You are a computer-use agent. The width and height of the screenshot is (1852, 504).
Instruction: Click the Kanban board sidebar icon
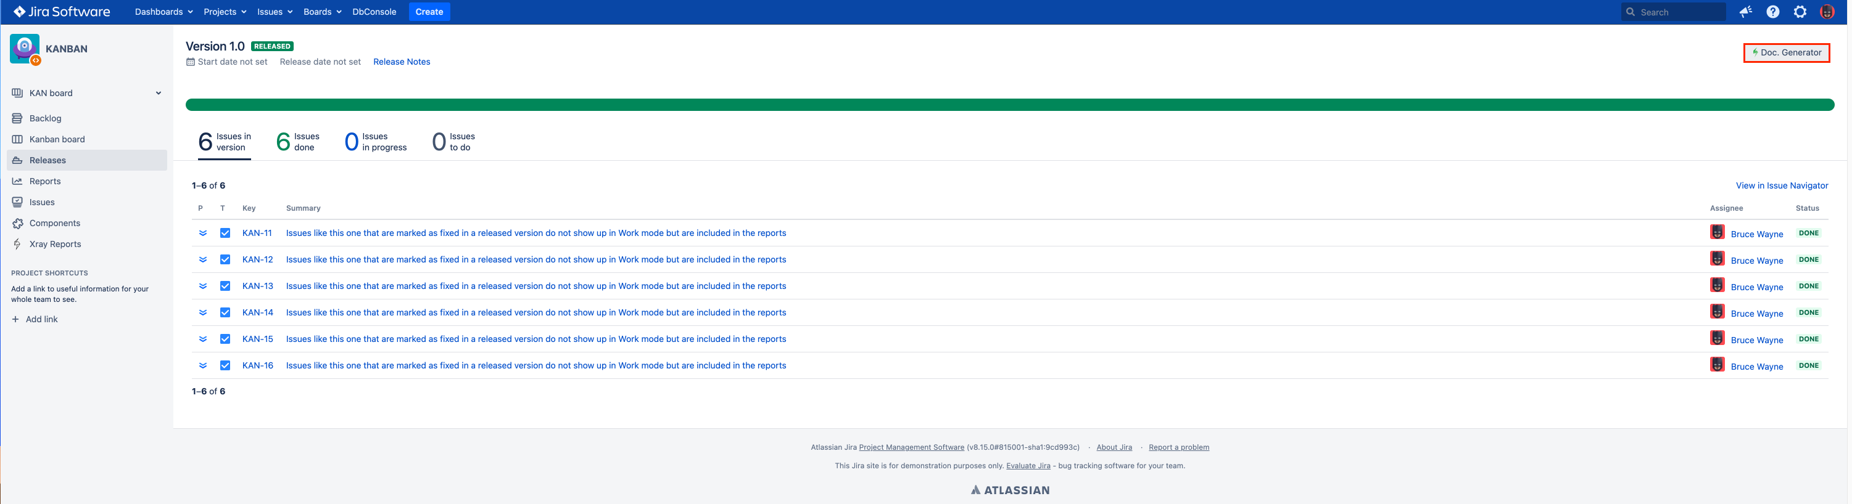(17, 139)
